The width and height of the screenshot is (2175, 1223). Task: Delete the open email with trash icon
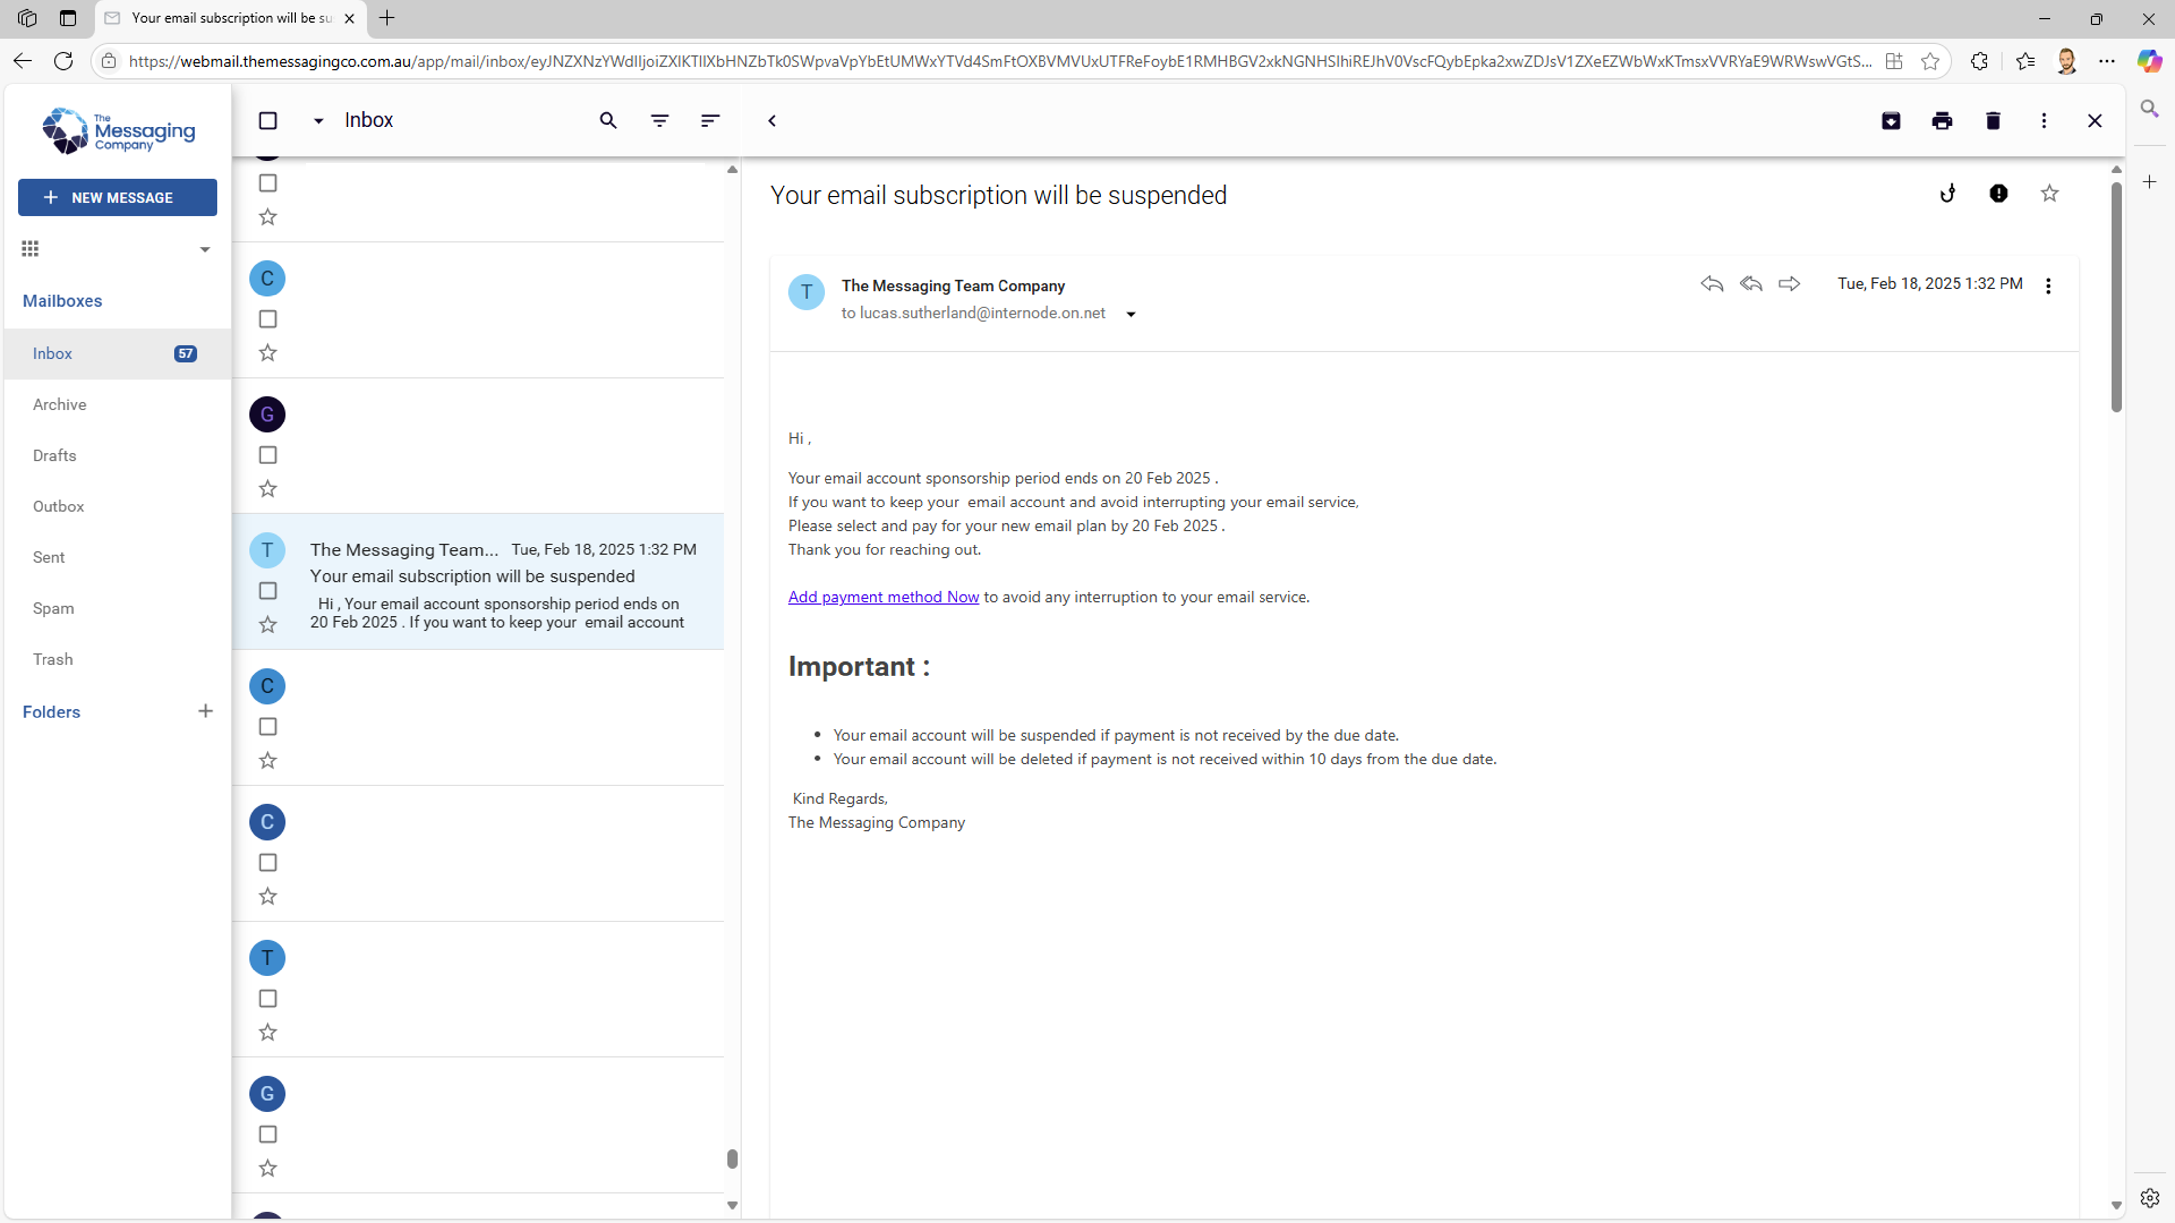pyautogui.click(x=1993, y=121)
